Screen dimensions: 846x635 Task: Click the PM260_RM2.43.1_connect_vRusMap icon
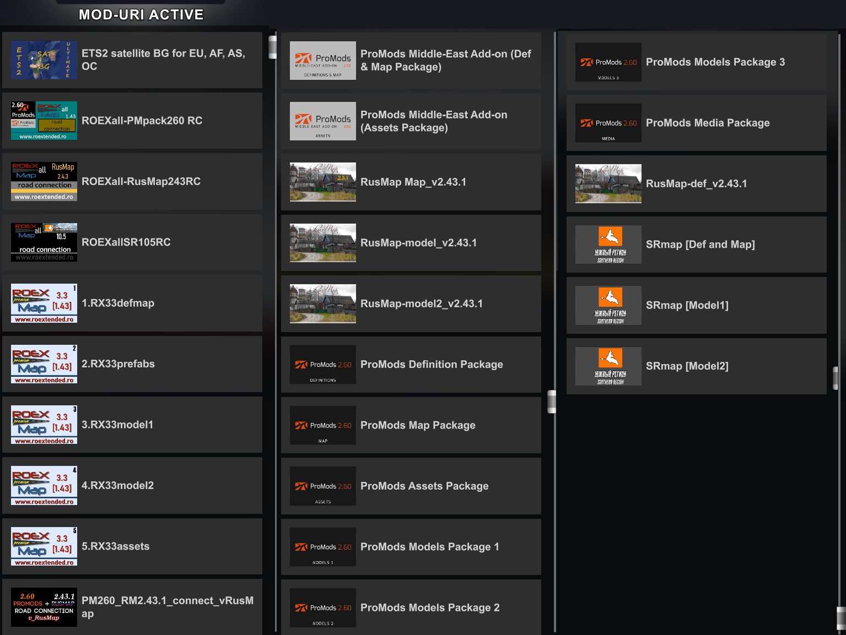point(44,607)
